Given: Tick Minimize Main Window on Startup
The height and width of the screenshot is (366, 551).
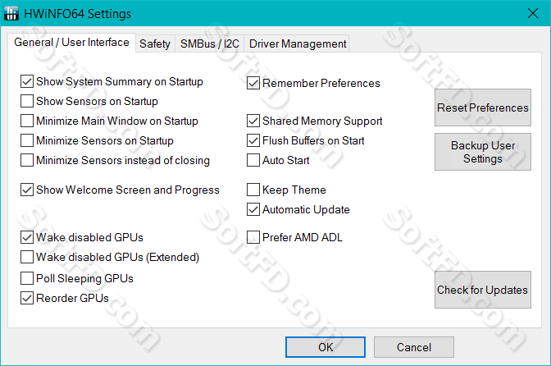Looking at the screenshot, I should point(27,121).
